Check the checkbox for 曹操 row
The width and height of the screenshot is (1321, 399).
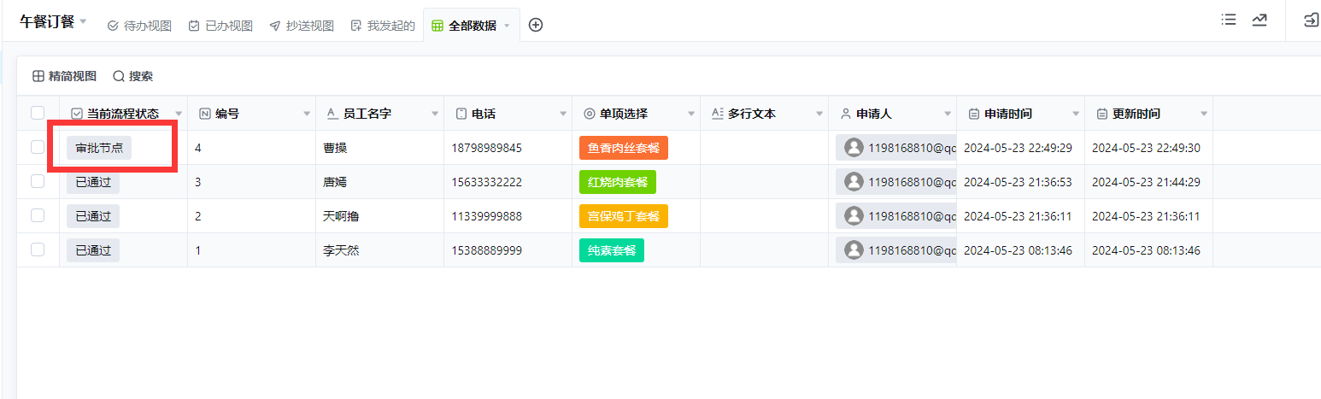click(38, 147)
